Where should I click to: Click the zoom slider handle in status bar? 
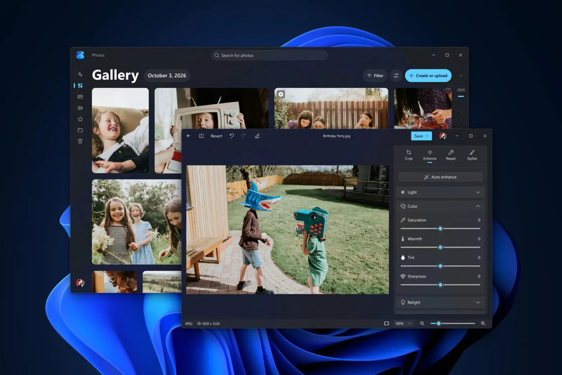pos(439,323)
